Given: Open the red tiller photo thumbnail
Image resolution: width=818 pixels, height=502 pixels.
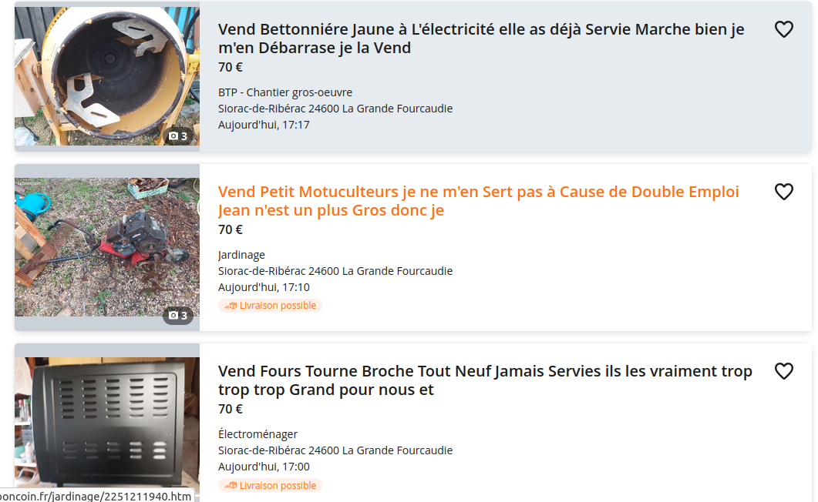Looking at the screenshot, I should pyautogui.click(x=107, y=247).
